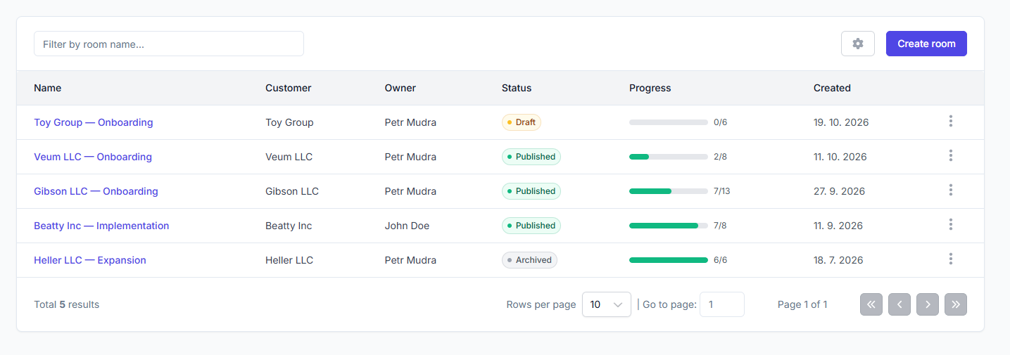Click the Heller LLC customer cell
1010x355 pixels.
(x=289, y=260)
